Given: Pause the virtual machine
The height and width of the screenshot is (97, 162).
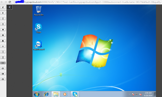Looking at the screenshot, I should 3,13.
